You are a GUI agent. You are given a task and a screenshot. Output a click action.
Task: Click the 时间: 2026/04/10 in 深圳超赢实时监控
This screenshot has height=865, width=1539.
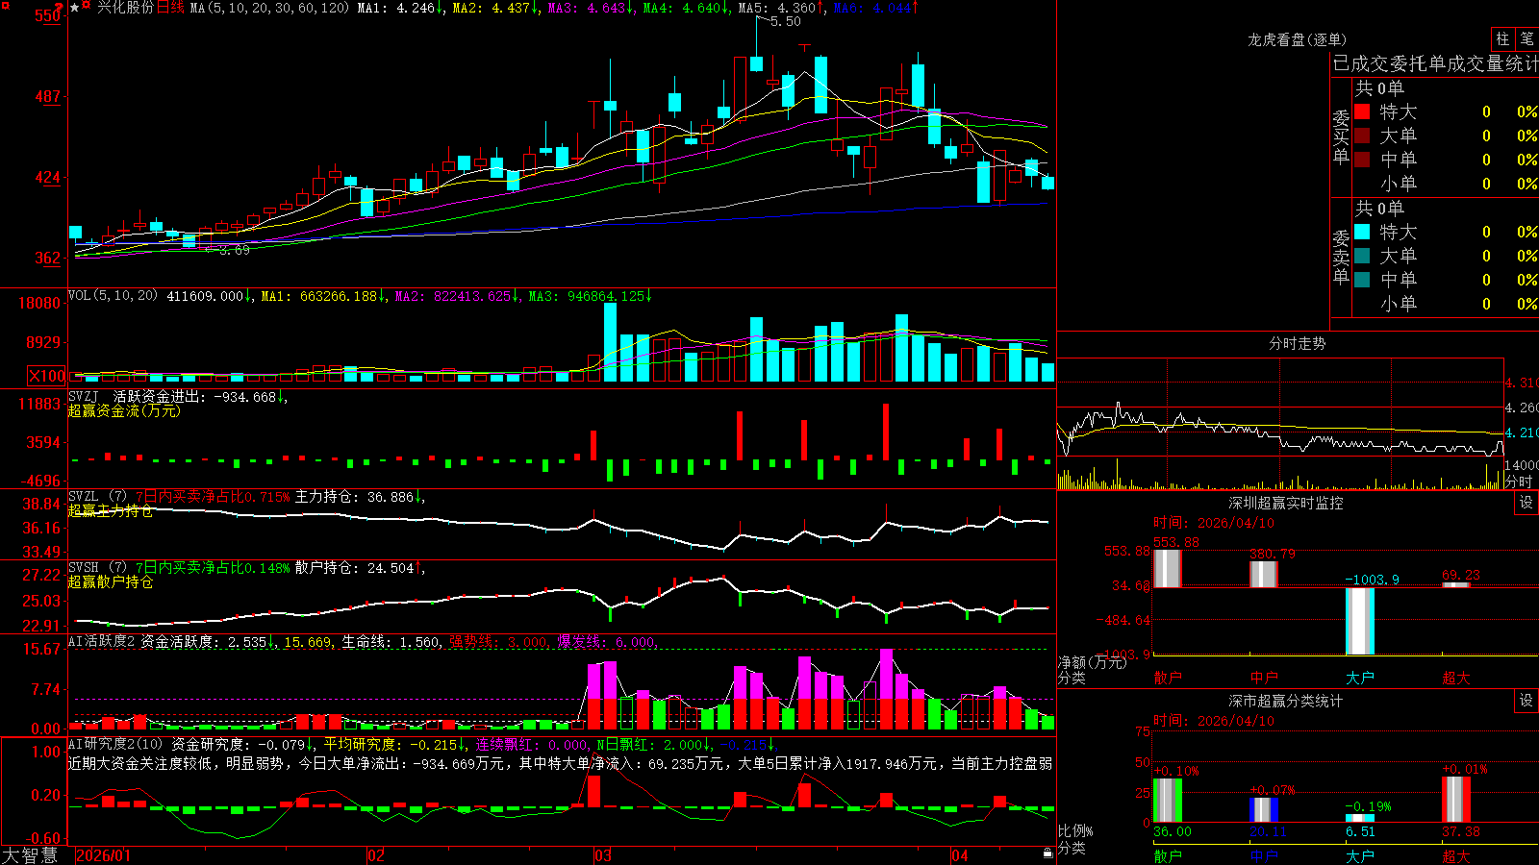click(1214, 523)
